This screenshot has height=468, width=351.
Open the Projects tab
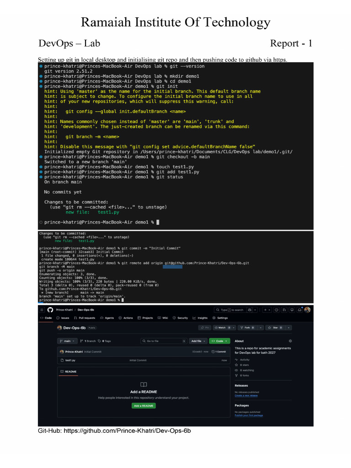click(x=145, y=318)
